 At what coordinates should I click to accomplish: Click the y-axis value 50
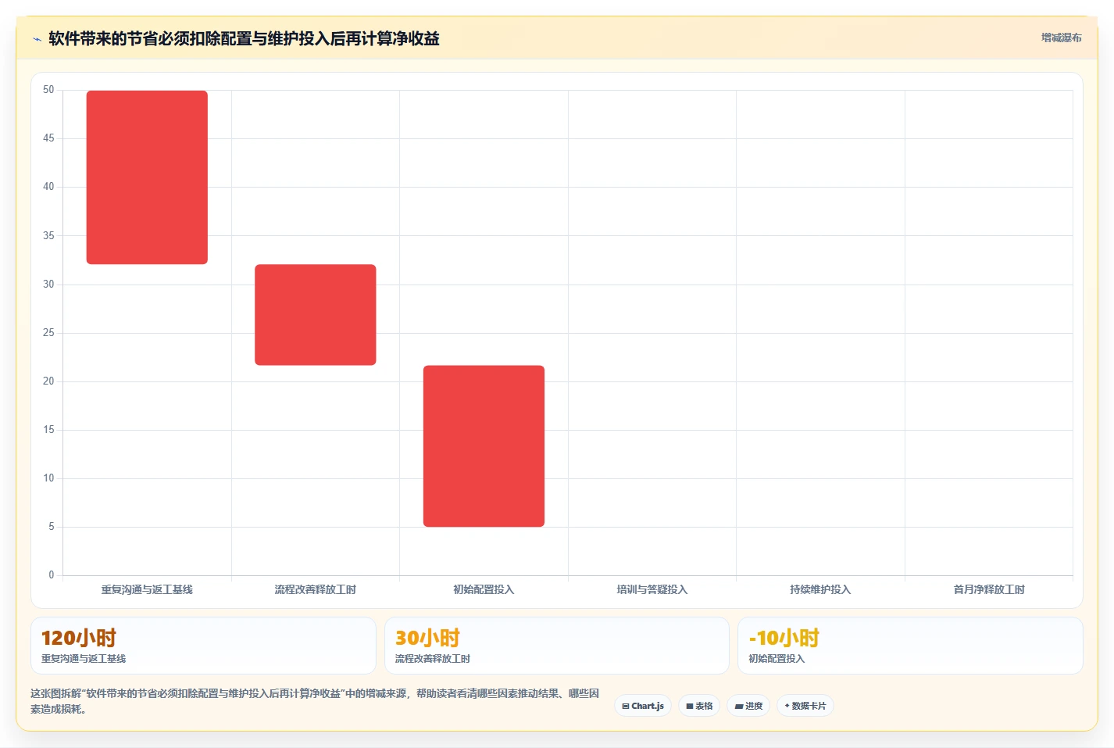coord(48,90)
